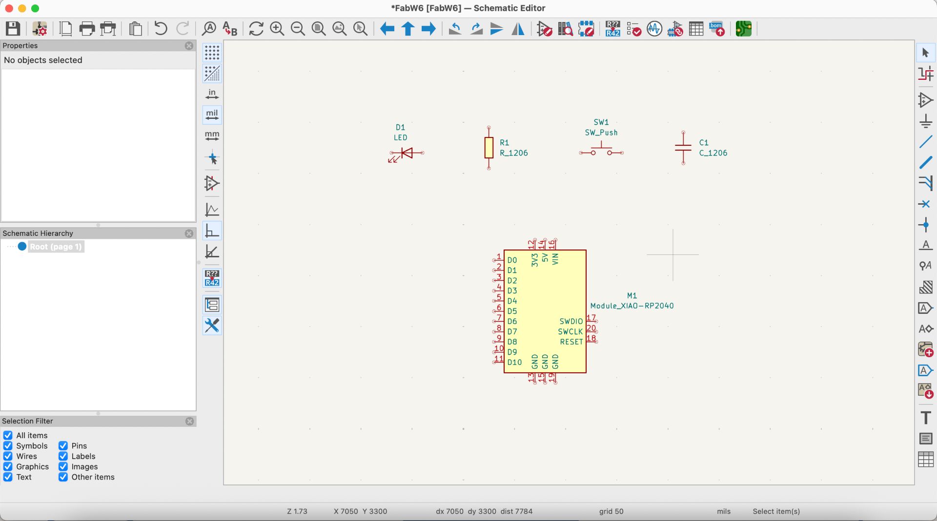Close the Schematic Hierarchy panel
This screenshot has width=937, height=521.
[x=189, y=233]
